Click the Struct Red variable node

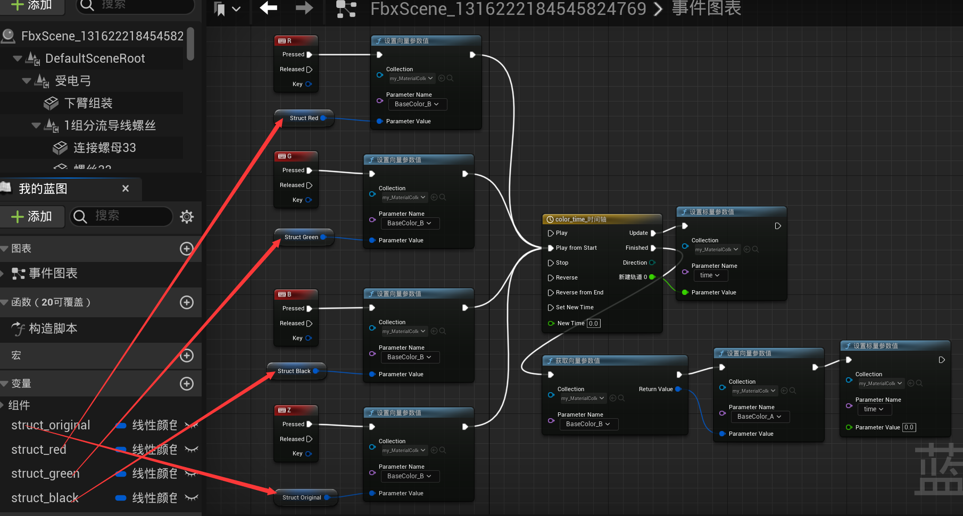tap(304, 118)
